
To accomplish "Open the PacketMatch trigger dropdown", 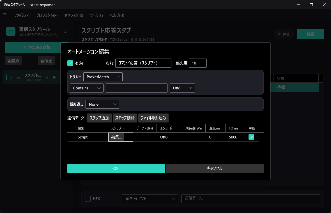I will coord(103,77).
